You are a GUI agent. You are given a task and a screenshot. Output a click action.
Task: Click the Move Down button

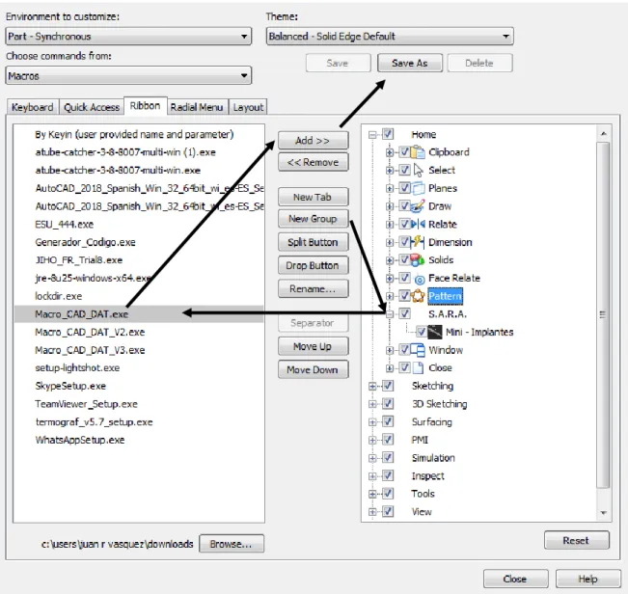click(313, 370)
